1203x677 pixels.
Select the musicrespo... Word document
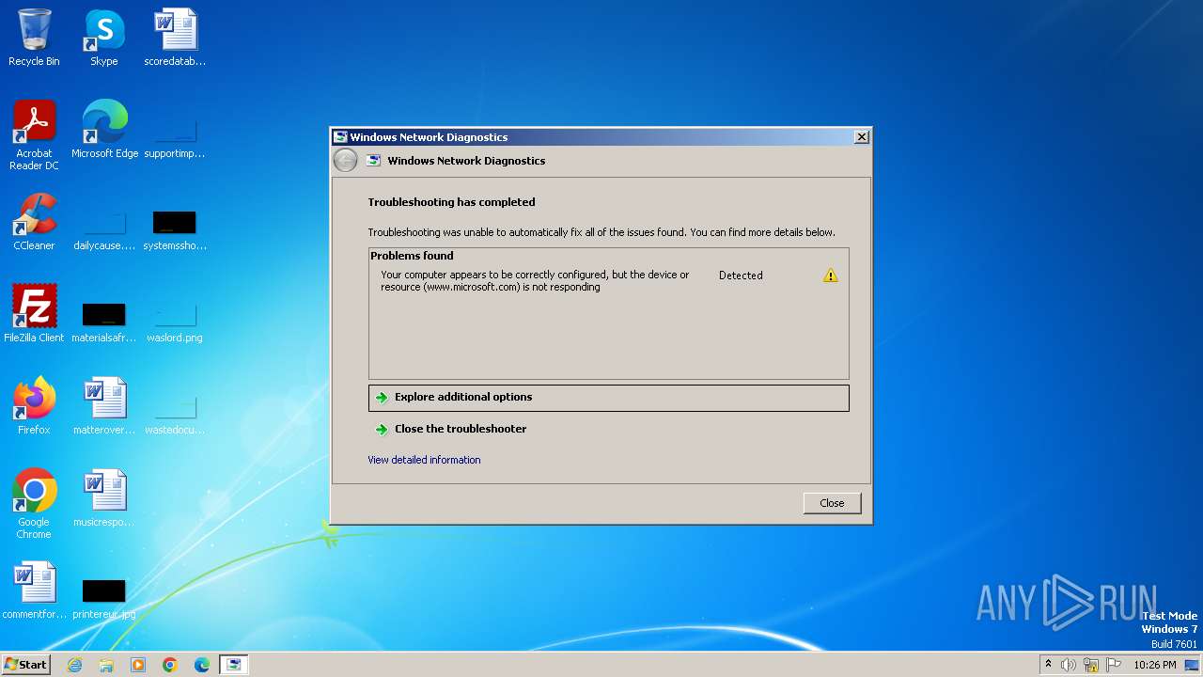tap(104, 498)
